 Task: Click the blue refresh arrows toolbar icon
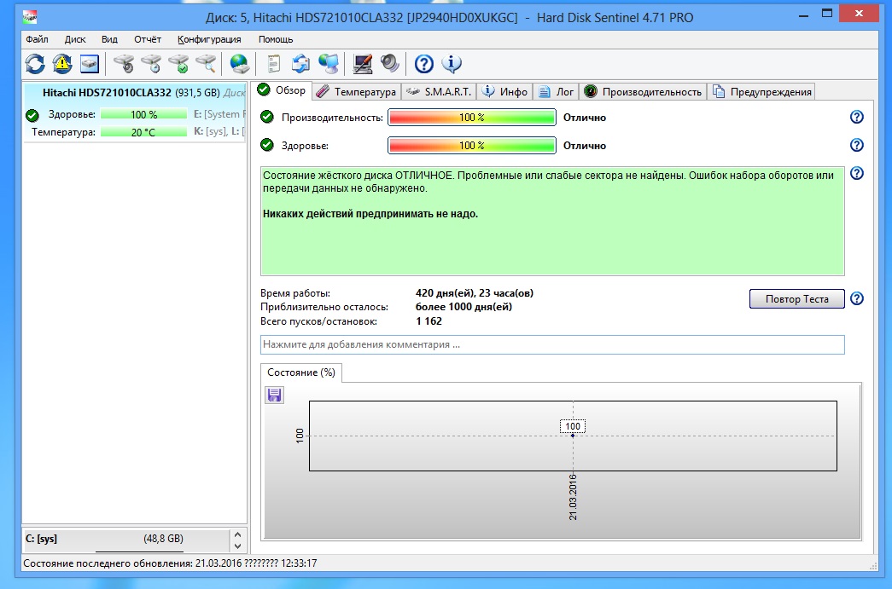coord(35,64)
